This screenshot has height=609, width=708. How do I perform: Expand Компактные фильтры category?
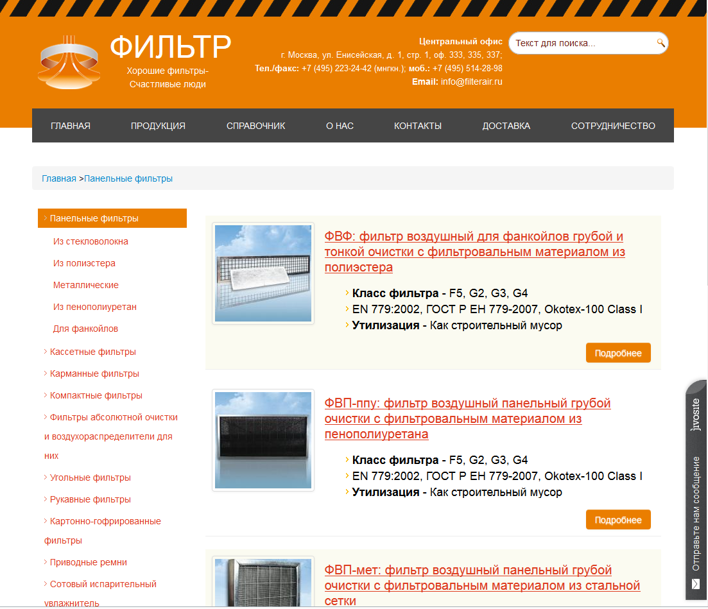(96, 395)
